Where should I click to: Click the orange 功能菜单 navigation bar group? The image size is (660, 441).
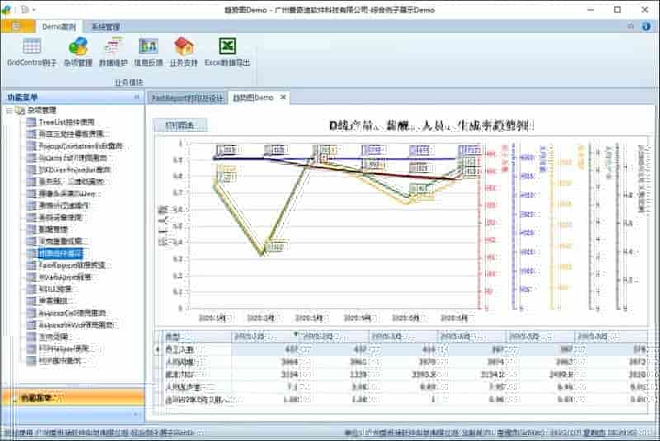pos(73,397)
